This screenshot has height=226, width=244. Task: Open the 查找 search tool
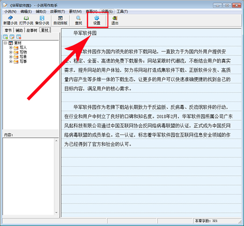[78, 21]
